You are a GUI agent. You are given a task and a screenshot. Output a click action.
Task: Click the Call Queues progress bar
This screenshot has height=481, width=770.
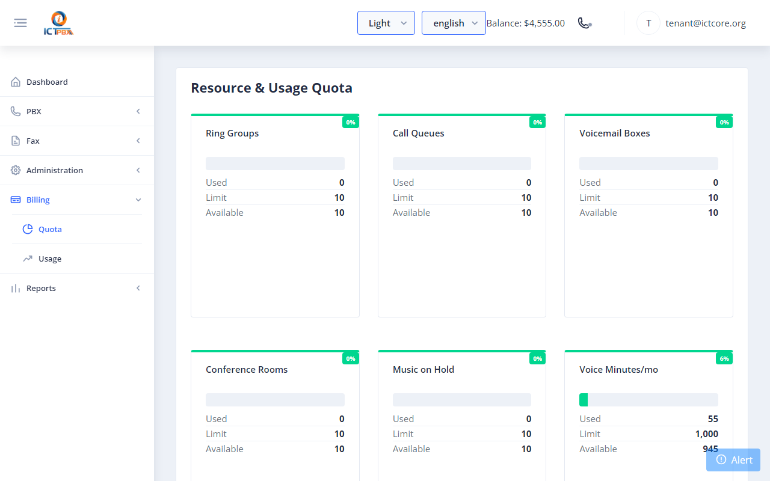coord(462,164)
